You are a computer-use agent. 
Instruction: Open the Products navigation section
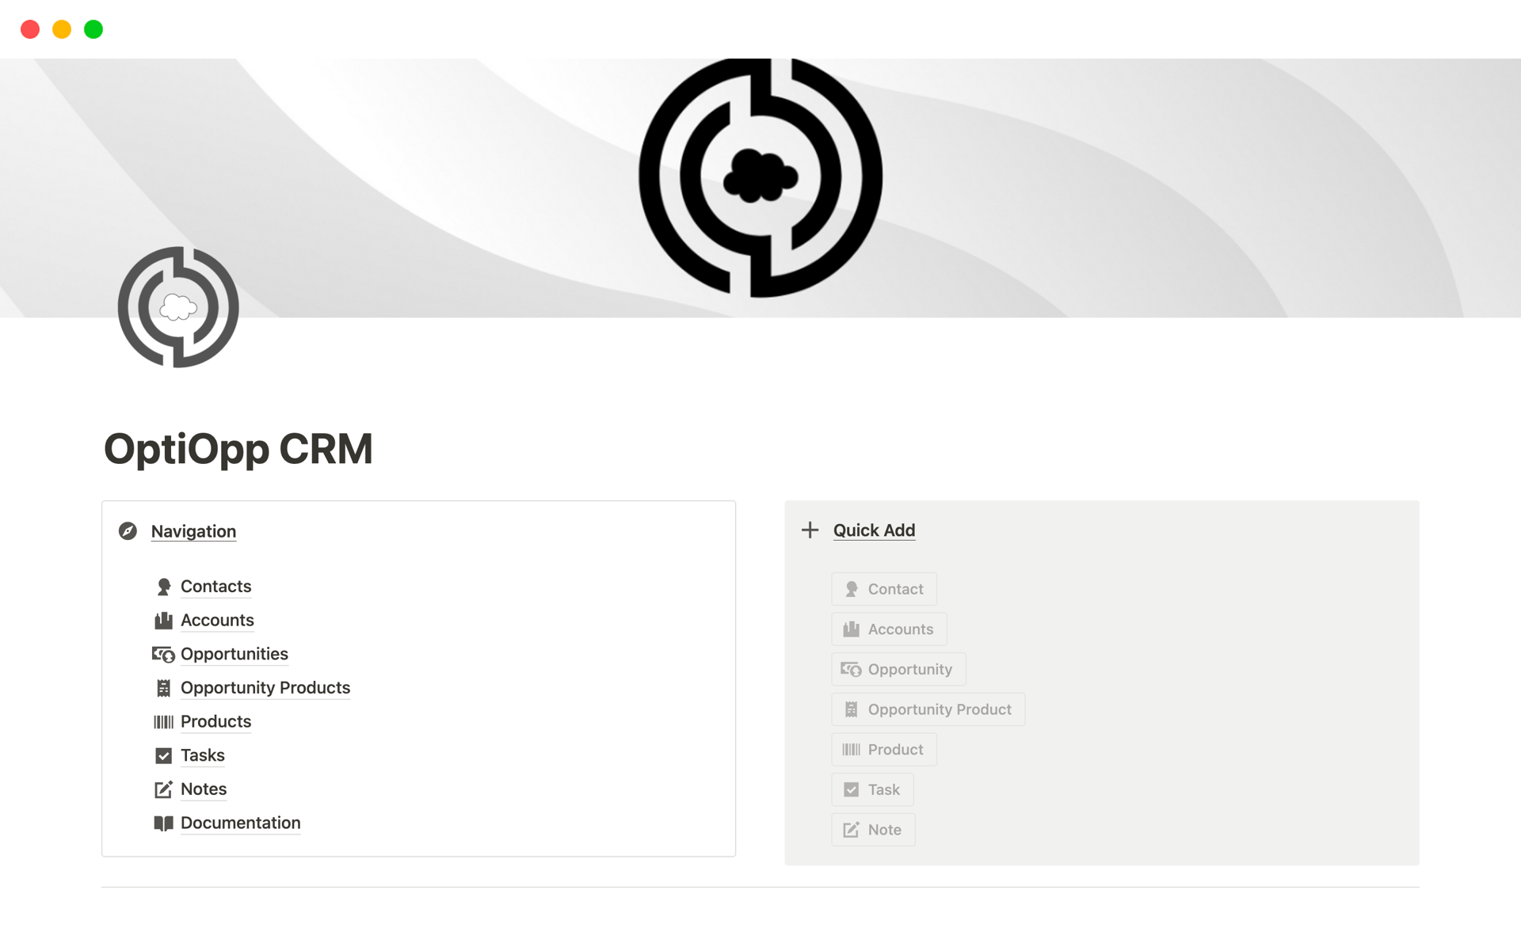pyautogui.click(x=215, y=721)
